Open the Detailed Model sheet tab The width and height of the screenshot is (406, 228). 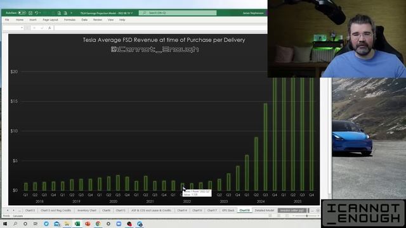(x=265, y=210)
